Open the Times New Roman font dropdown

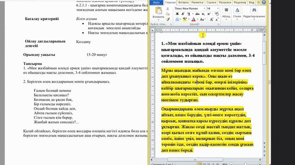click(204, 9)
